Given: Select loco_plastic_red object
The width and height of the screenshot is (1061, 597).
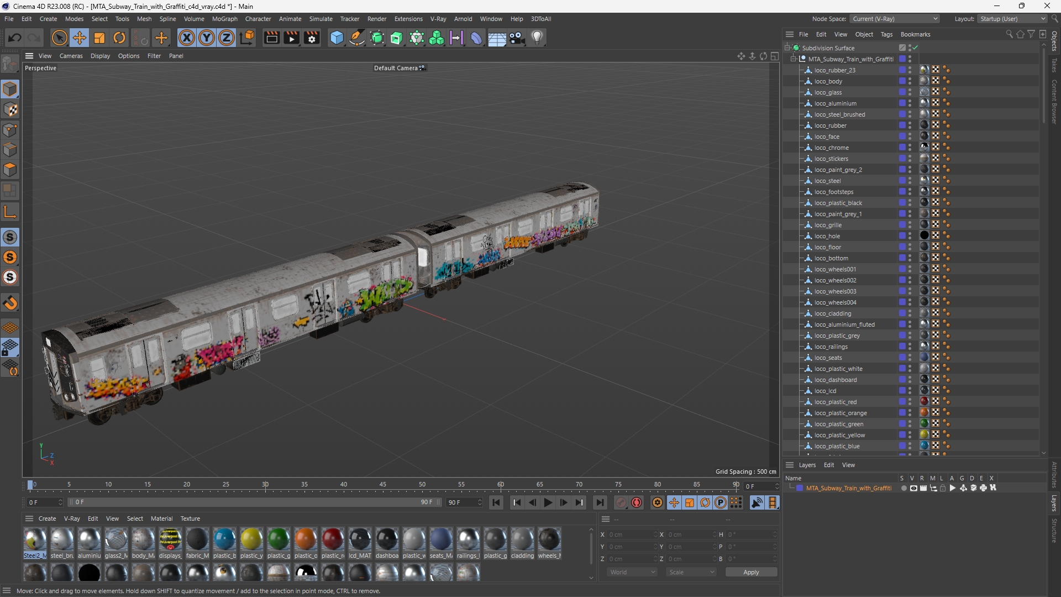Looking at the screenshot, I should [x=835, y=402].
